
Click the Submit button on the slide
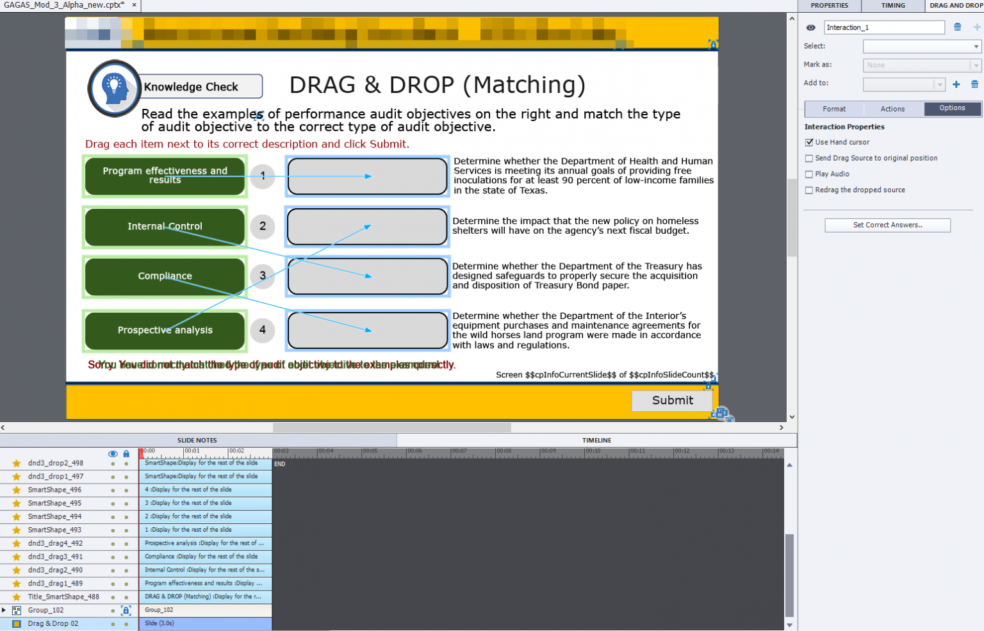click(672, 400)
